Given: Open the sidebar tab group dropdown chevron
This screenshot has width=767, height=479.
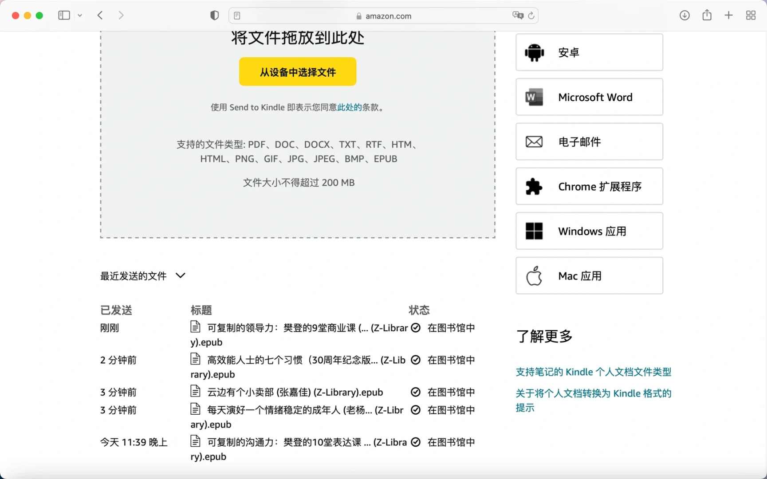Looking at the screenshot, I should pos(80,16).
